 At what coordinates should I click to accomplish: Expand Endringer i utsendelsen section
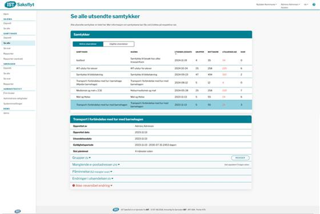93,179
